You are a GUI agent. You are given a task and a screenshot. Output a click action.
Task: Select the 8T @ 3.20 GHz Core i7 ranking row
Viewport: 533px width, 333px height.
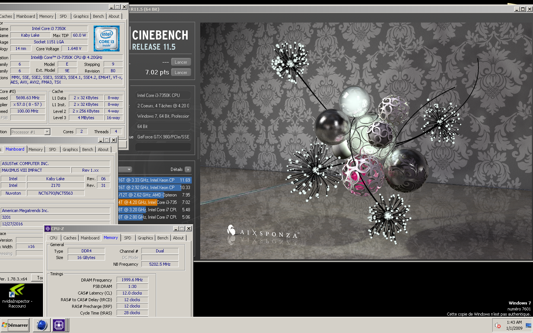(155, 210)
